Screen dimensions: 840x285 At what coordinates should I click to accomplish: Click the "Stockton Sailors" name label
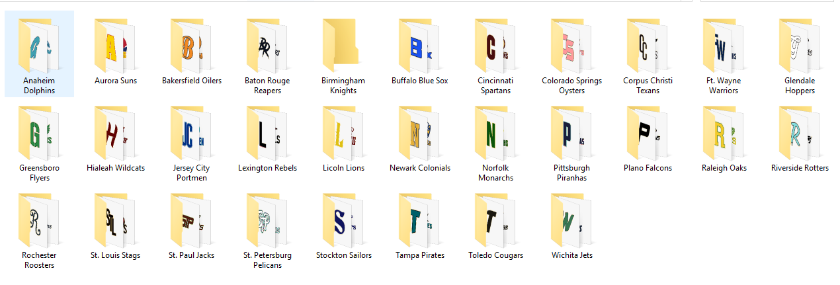(344, 255)
